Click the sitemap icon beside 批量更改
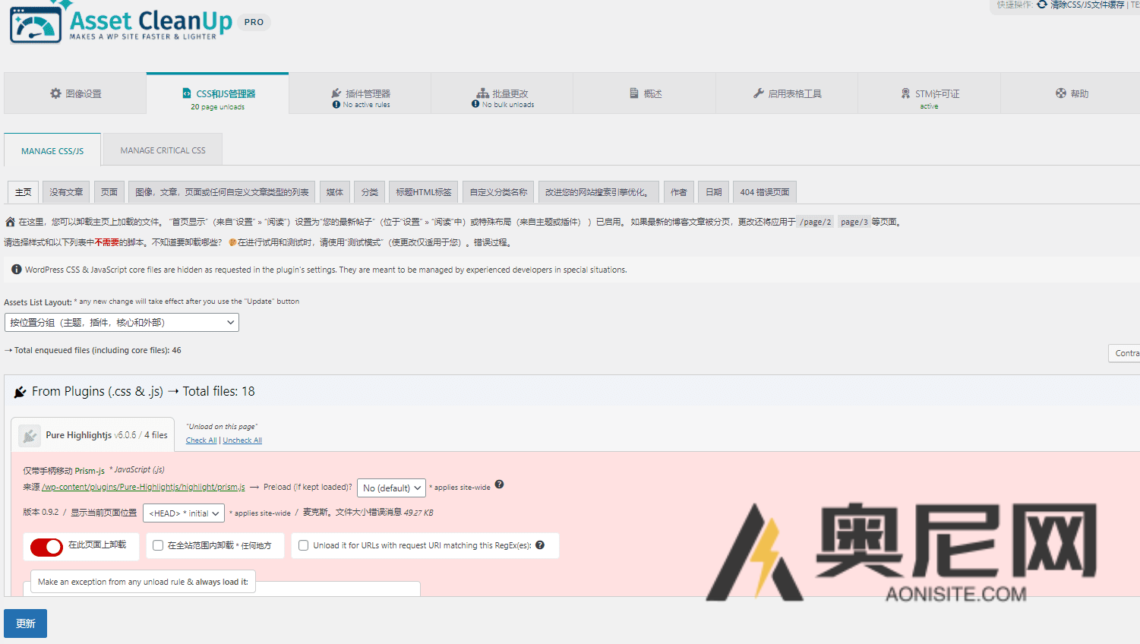 point(483,93)
